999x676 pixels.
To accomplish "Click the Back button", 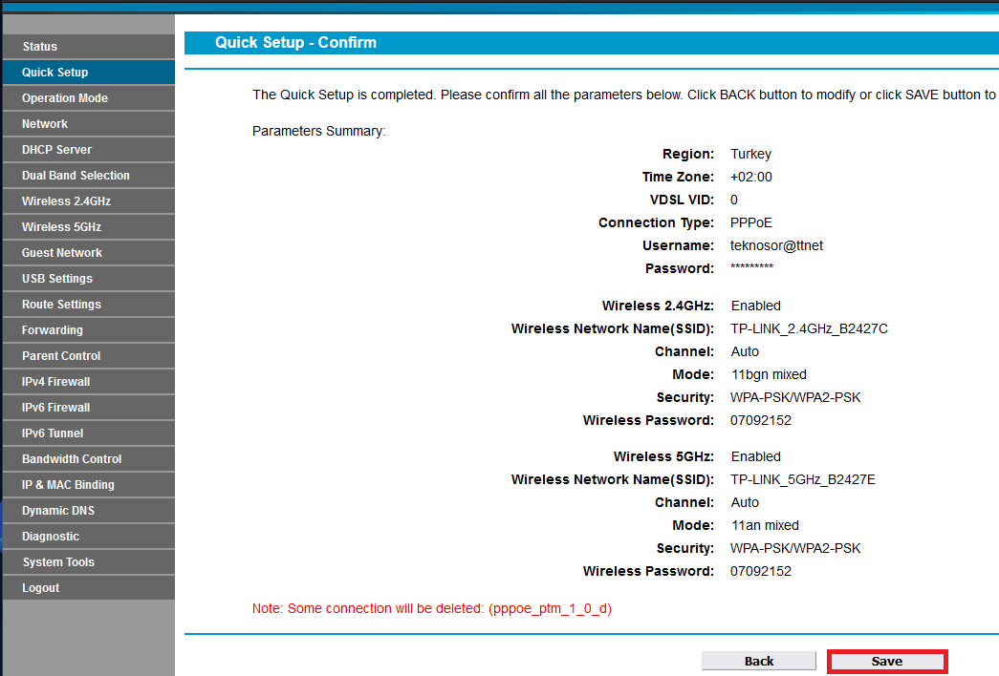I will [758, 660].
